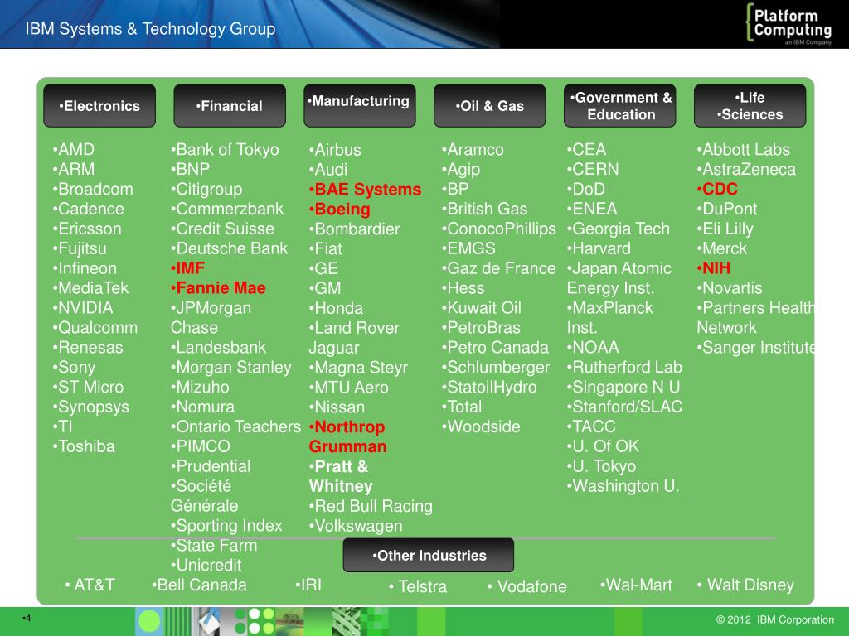Viewport: 849px width, 636px height.
Task: Click the Woodside entry
Action: click(x=481, y=426)
